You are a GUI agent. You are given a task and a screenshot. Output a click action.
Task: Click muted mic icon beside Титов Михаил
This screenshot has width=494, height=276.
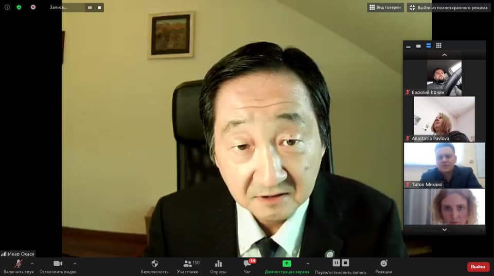[408, 184]
